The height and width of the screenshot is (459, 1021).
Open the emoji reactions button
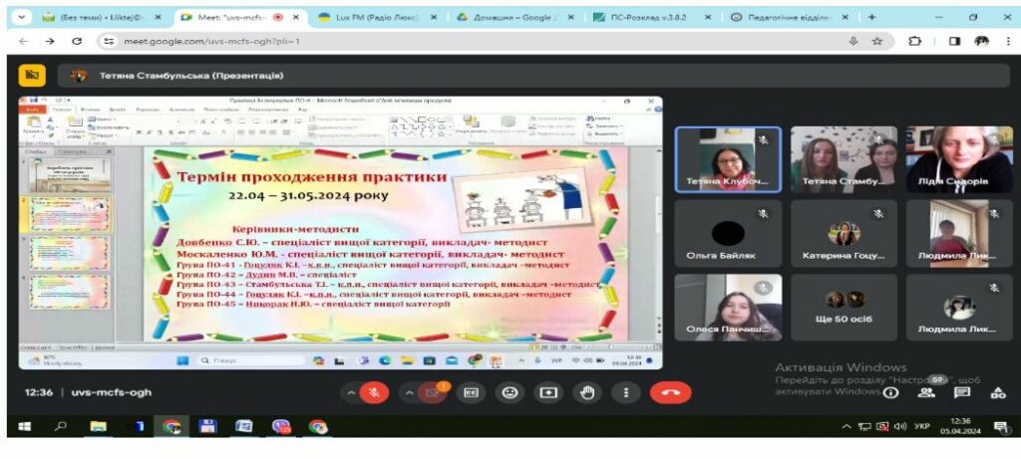coord(510,393)
